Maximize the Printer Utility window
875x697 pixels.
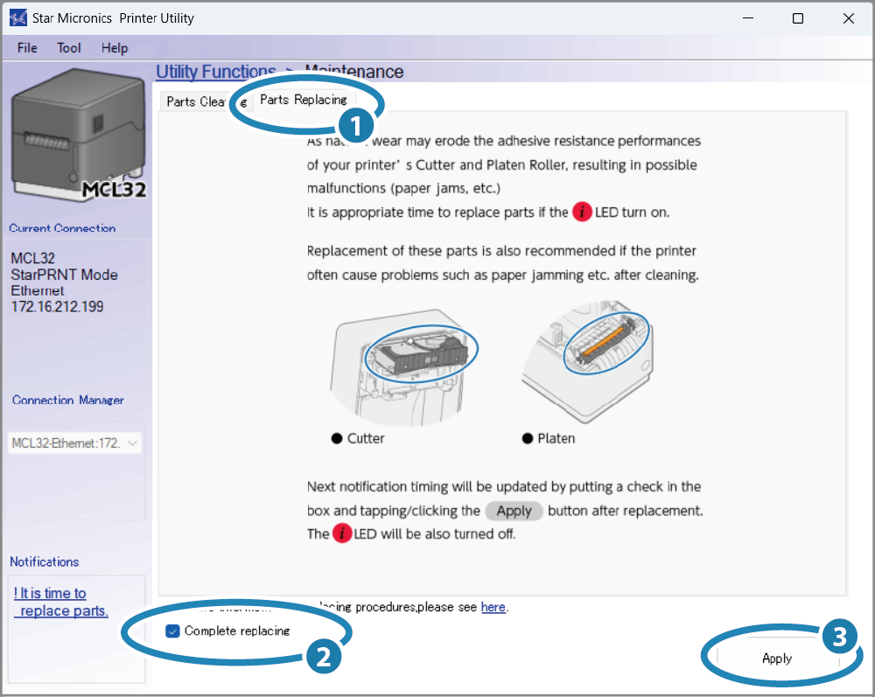coord(798,18)
